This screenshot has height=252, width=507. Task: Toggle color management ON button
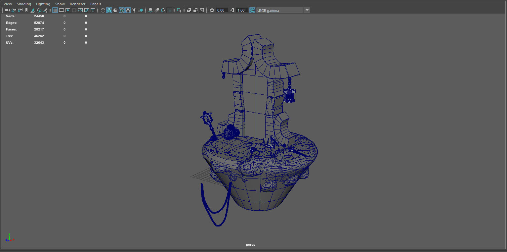(x=252, y=10)
